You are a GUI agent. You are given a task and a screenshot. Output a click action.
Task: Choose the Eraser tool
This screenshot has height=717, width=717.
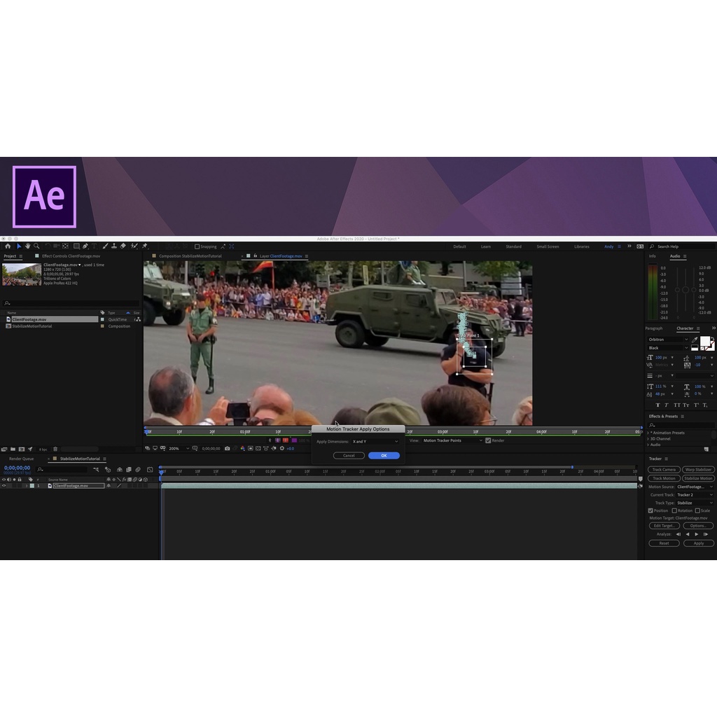(123, 246)
